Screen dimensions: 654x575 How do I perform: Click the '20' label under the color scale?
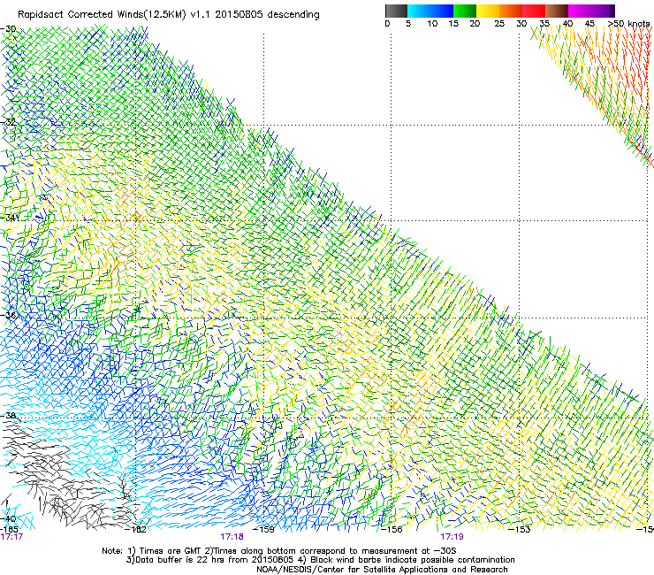pos(475,24)
